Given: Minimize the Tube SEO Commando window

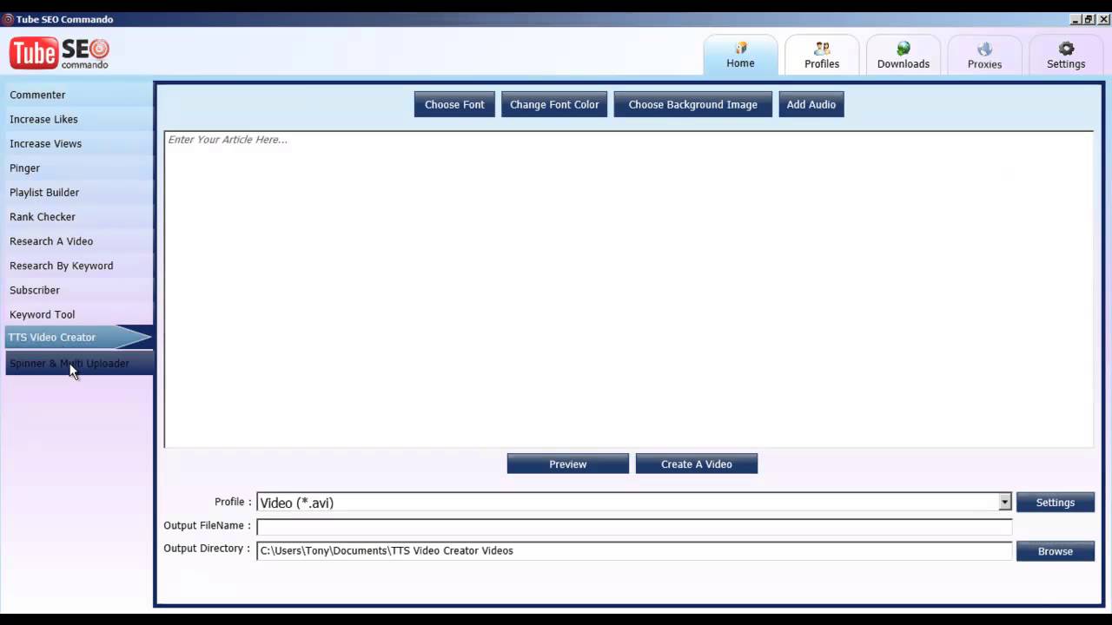Looking at the screenshot, I should coord(1076,19).
